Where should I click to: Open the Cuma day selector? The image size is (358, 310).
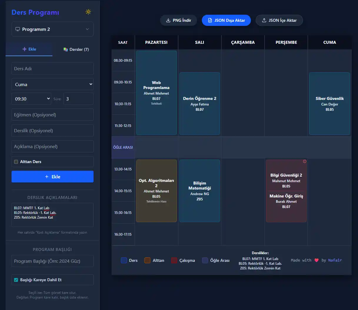coord(52,84)
